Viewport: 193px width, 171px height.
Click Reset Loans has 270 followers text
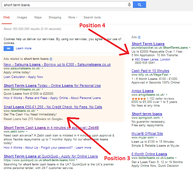coord(33,119)
